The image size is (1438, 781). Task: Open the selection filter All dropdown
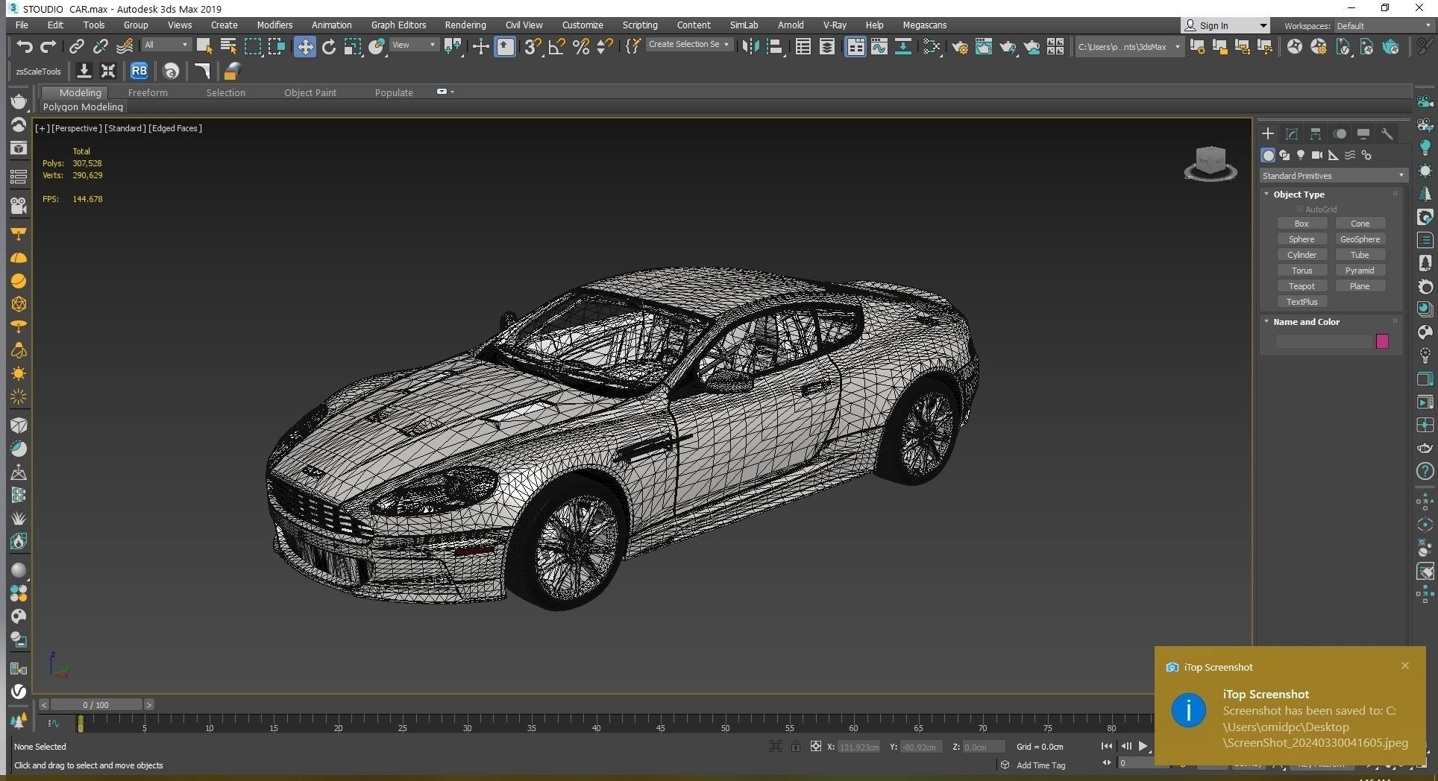click(166, 45)
